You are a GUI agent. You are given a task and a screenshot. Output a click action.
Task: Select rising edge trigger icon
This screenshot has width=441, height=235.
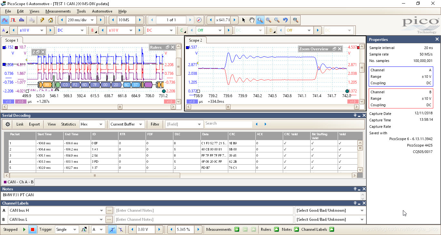(112, 230)
